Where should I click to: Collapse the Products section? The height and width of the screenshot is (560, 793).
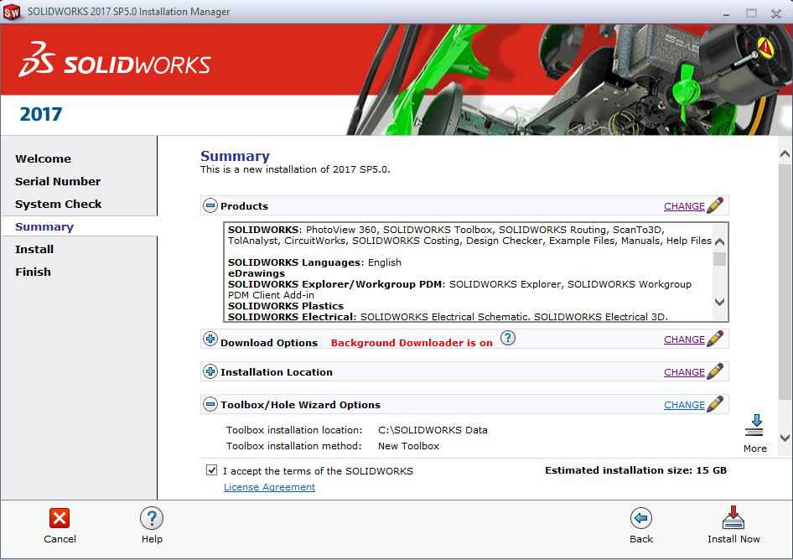pos(210,205)
